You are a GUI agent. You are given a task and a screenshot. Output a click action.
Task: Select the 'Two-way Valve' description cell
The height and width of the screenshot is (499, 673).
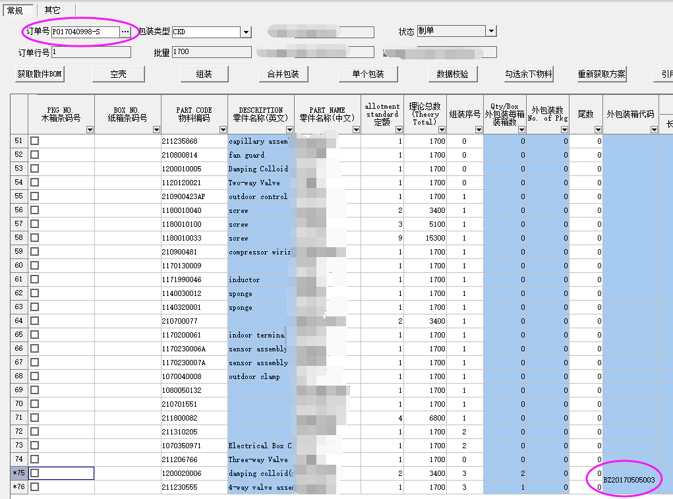(x=261, y=183)
